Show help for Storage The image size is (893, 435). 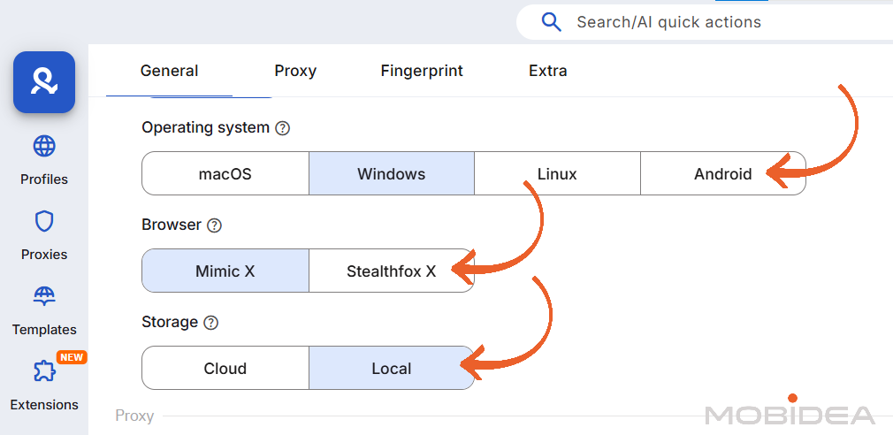pos(210,323)
